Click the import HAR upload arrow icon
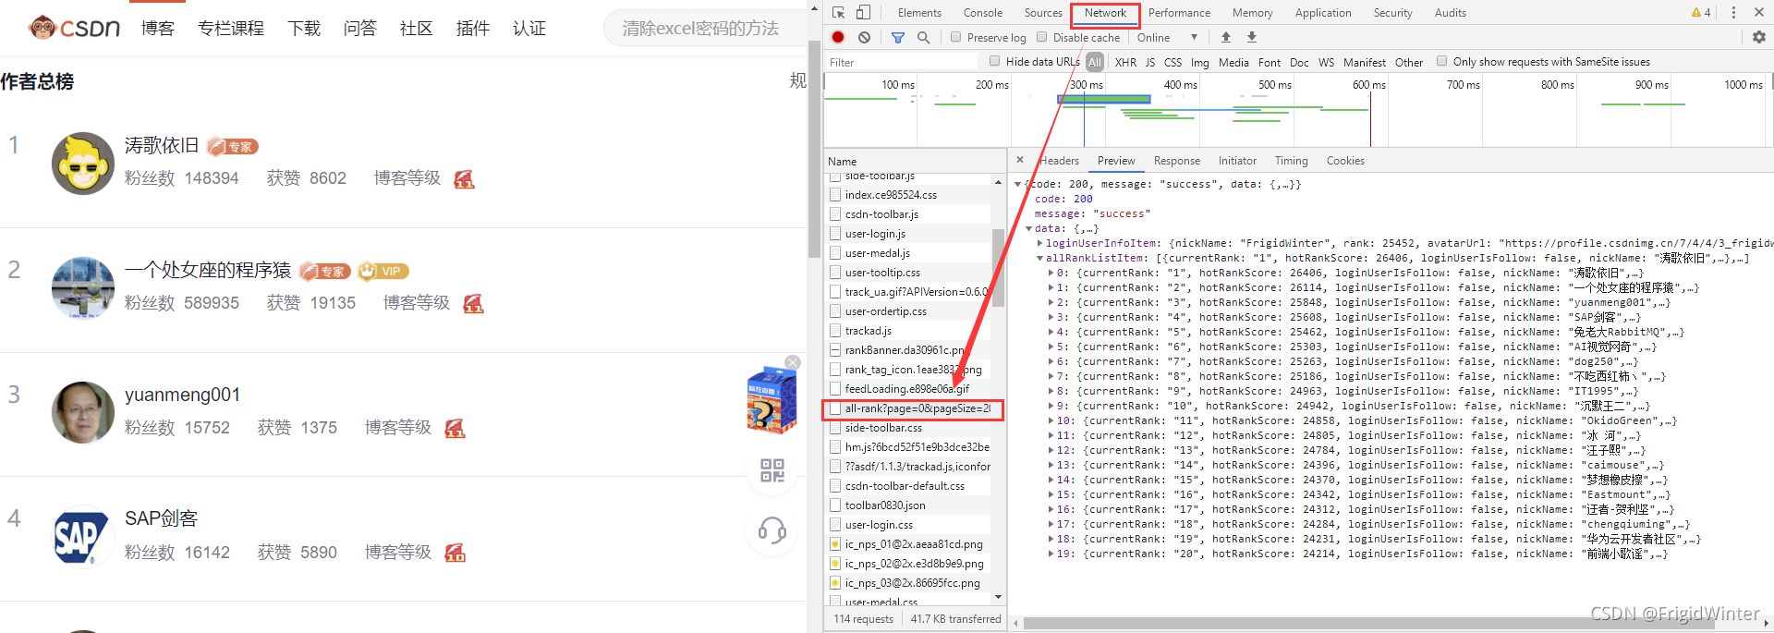Image resolution: width=1774 pixels, height=633 pixels. point(1226,37)
